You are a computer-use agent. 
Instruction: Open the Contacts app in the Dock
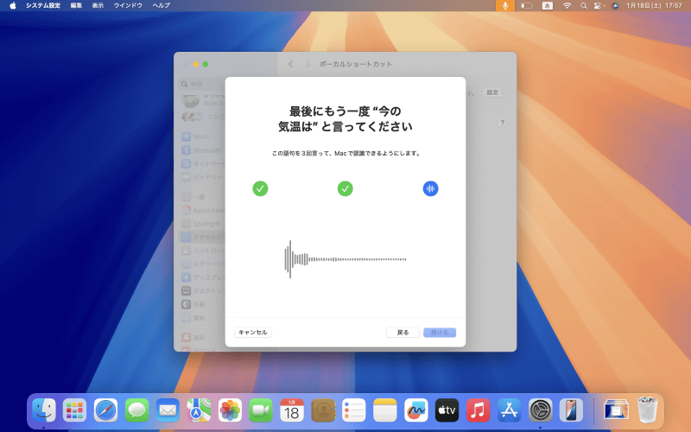pos(323,410)
